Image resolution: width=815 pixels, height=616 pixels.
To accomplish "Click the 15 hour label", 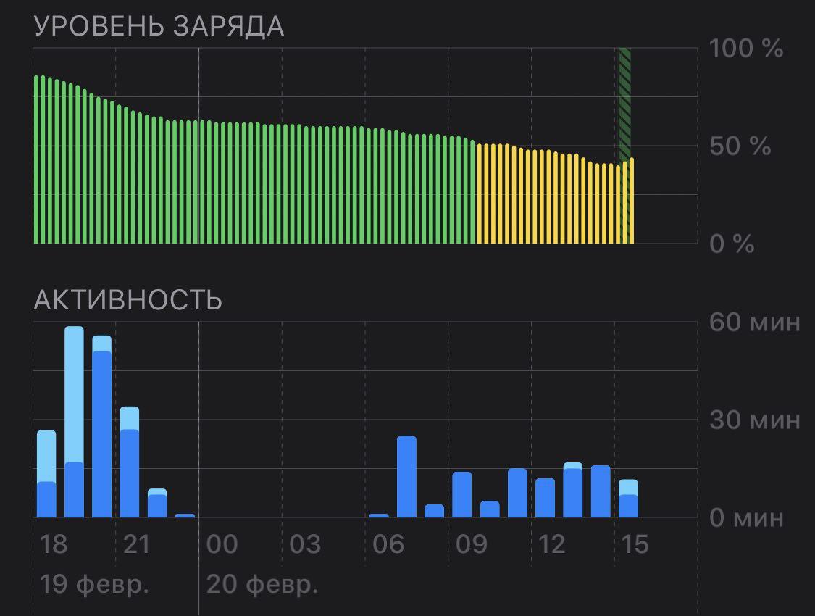I will pos(635,544).
